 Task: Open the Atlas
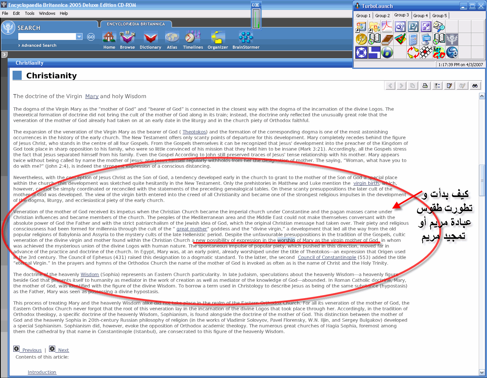point(172,40)
